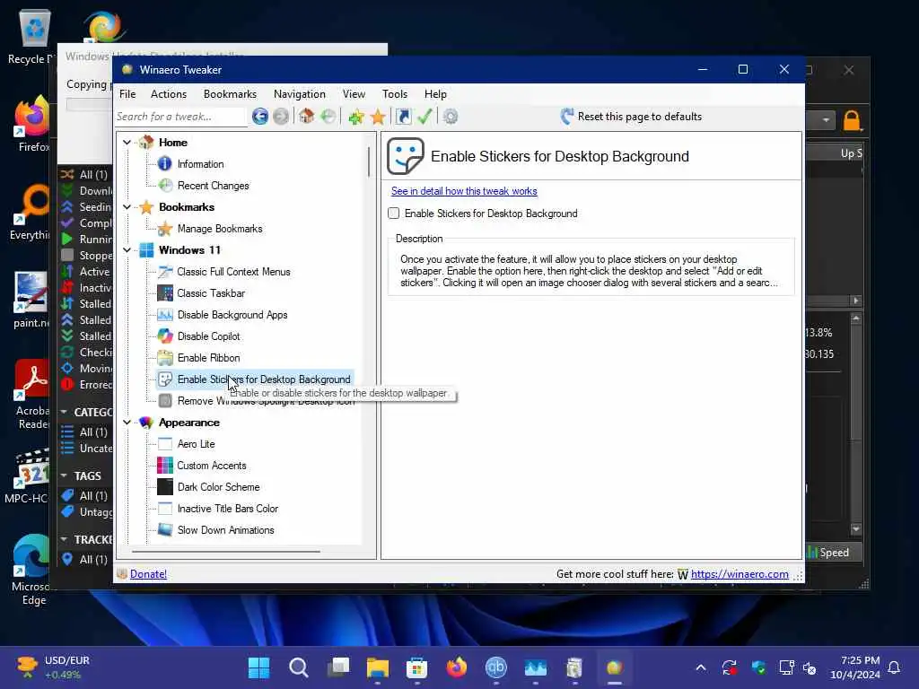Open the https://winaero.com link
919x689 pixels.
[740, 574]
